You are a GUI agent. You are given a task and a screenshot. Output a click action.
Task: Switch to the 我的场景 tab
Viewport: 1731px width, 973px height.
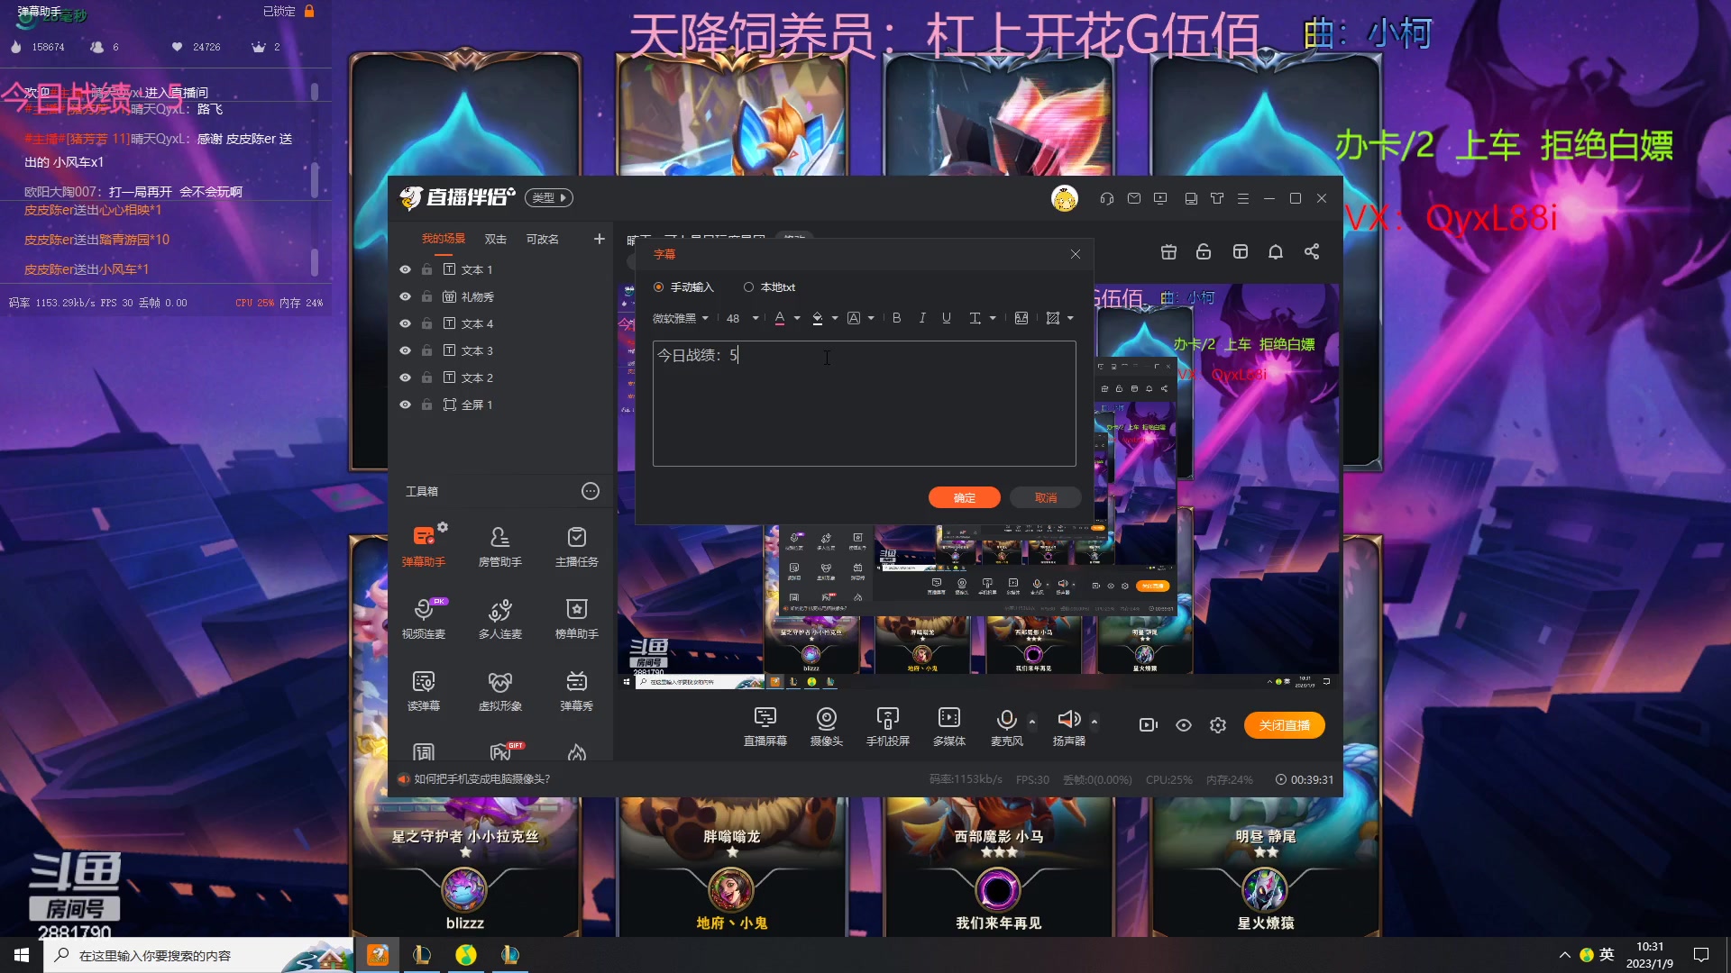click(x=444, y=239)
